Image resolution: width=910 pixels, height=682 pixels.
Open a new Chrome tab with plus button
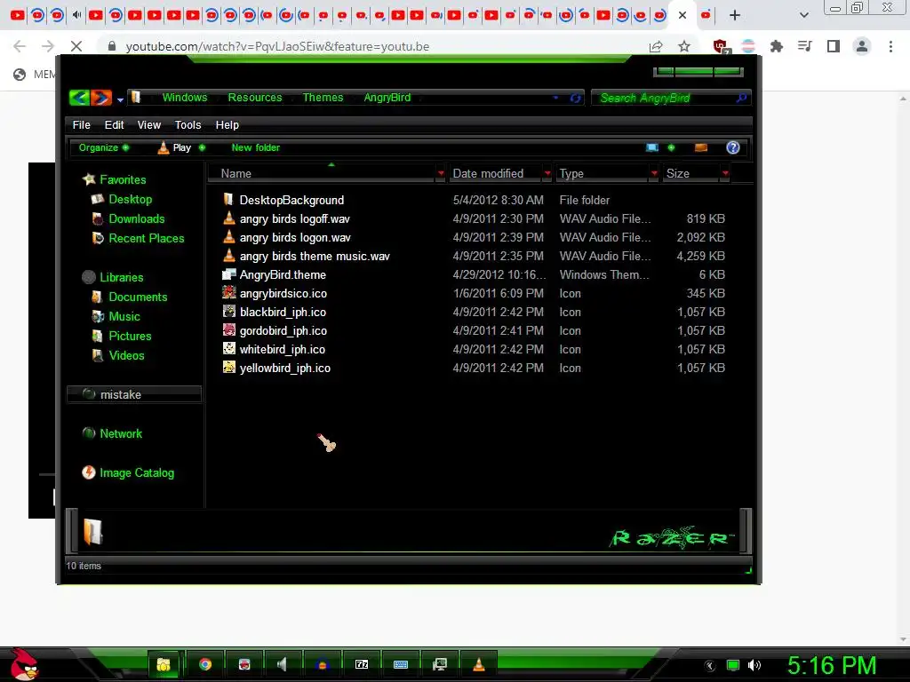point(735,15)
